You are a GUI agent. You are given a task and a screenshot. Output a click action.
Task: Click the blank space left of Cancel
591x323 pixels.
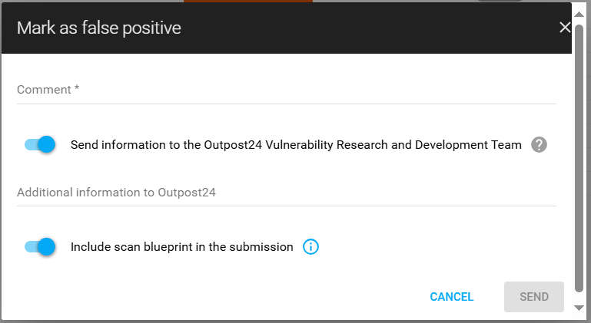[231, 297]
